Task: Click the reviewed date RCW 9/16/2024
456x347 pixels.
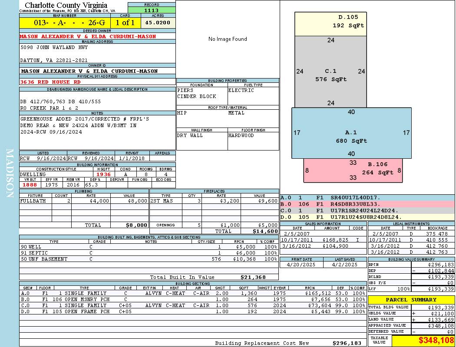Action: 91,159
